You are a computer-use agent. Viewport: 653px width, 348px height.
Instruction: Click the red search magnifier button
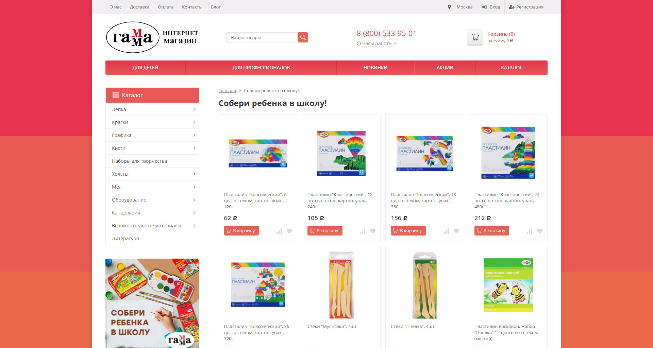[303, 37]
